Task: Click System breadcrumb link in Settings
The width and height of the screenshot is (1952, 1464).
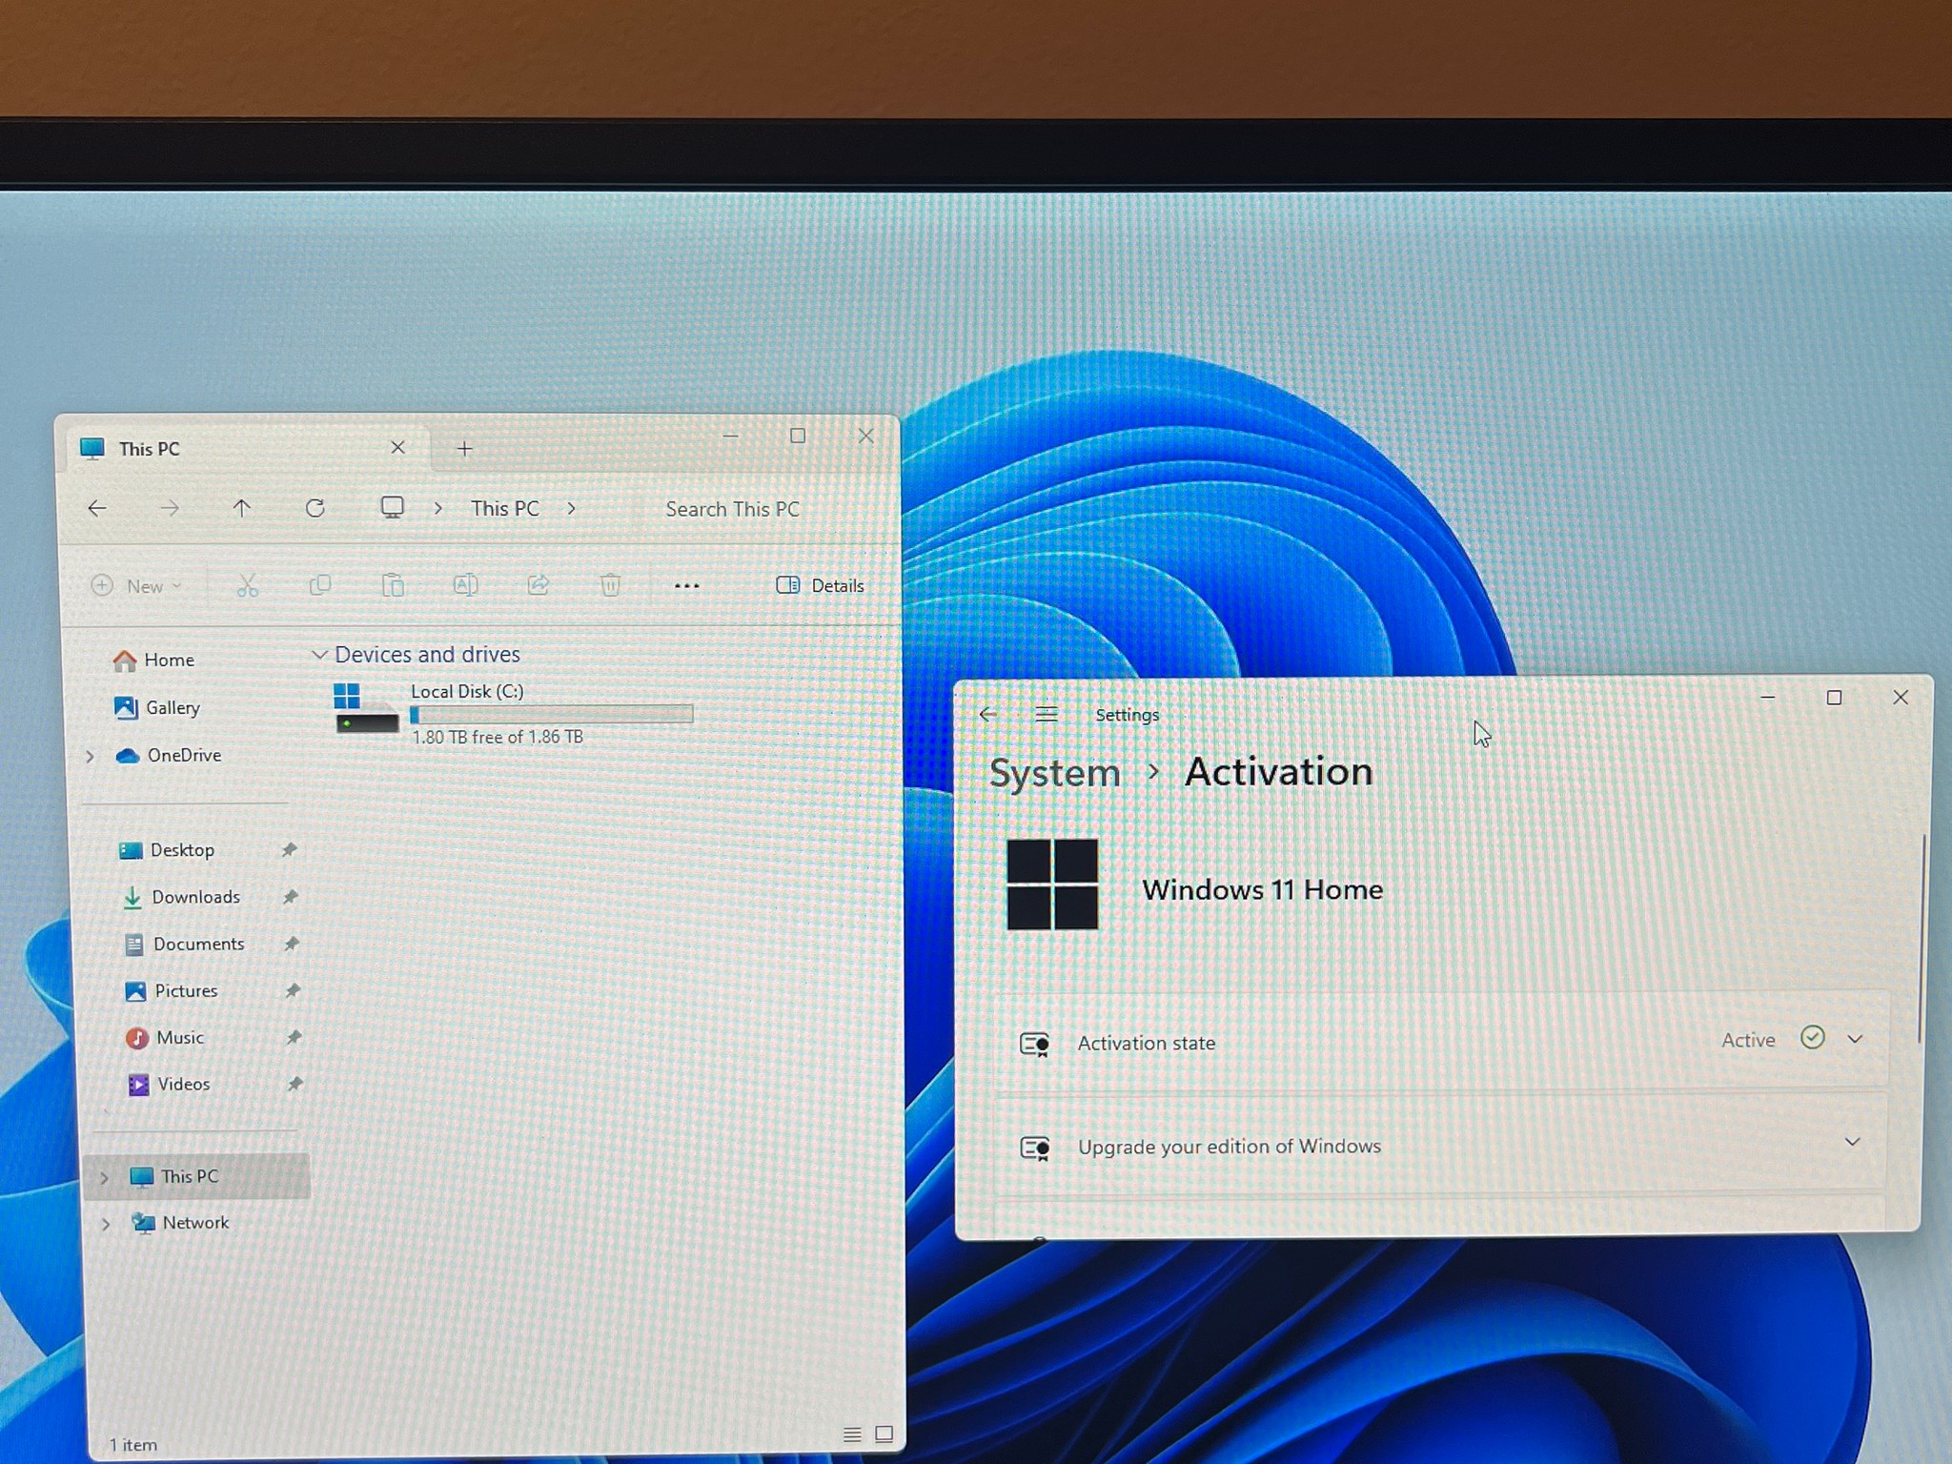Action: tap(1054, 773)
